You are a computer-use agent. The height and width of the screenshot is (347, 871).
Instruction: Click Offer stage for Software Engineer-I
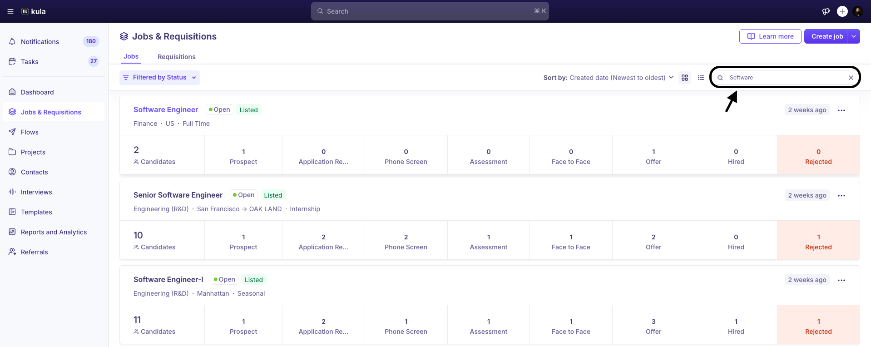pyautogui.click(x=653, y=325)
